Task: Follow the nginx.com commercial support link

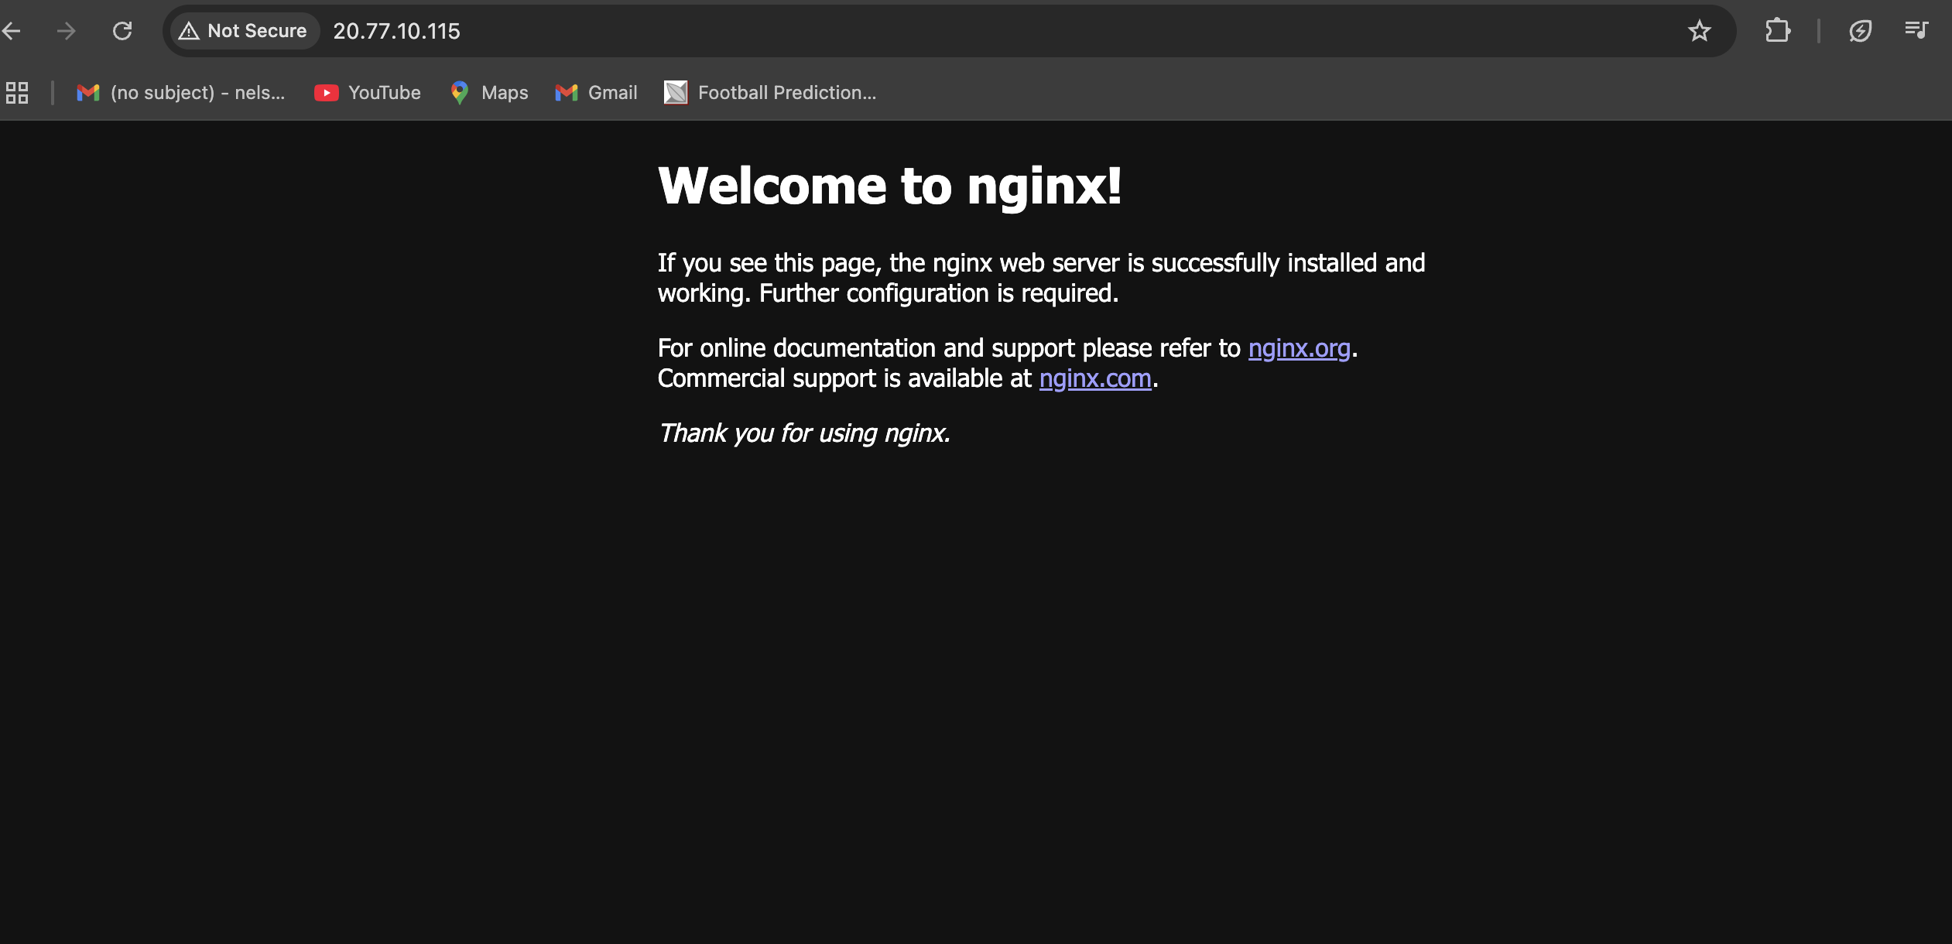Action: (x=1094, y=378)
